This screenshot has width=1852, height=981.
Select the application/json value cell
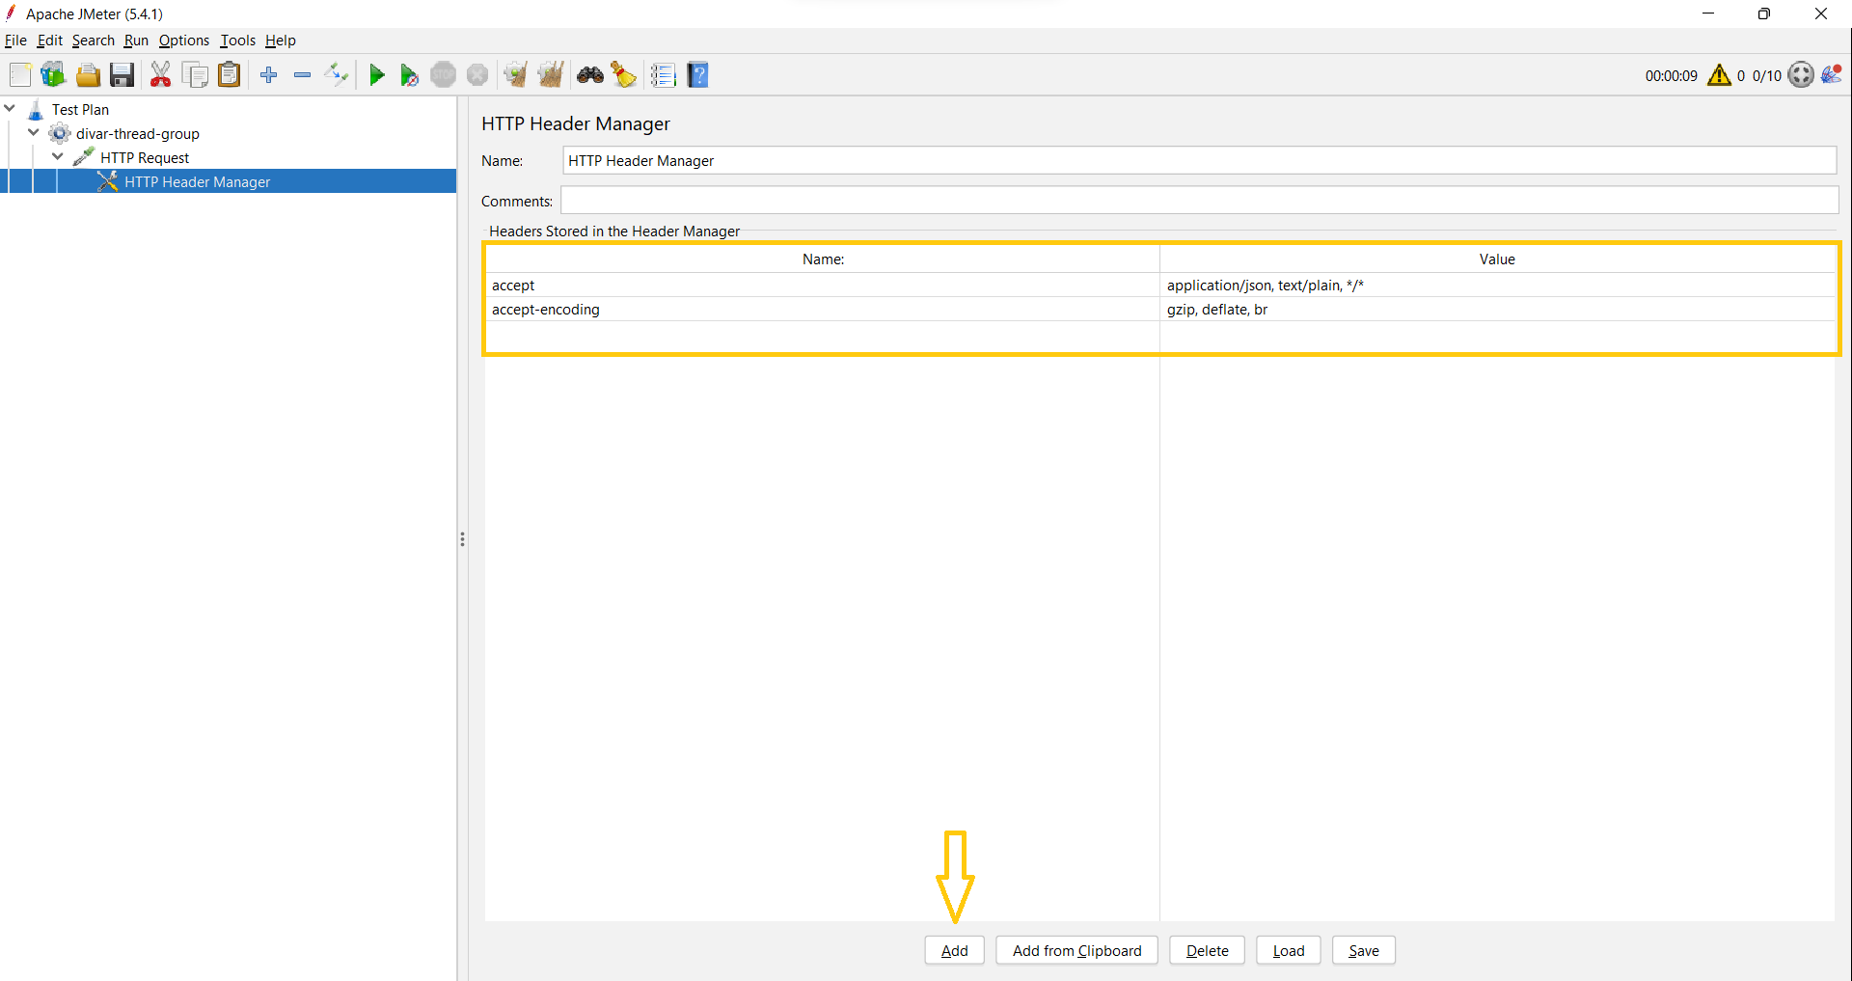tap(1498, 285)
